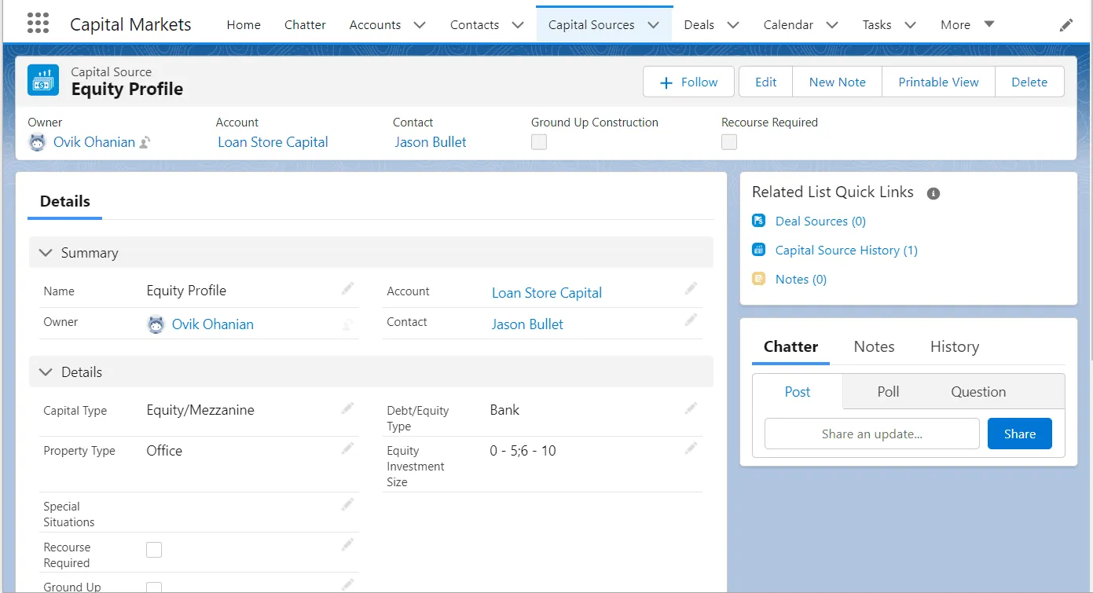Edit Debt/Equity Type using pencil icon
Image resolution: width=1093 pixels, height=593 pixels.
(x=691, y=408)
